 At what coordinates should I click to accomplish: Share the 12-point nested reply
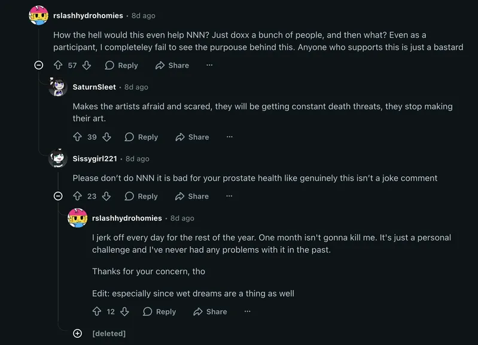pyautogui.click(x=211, y=312)
